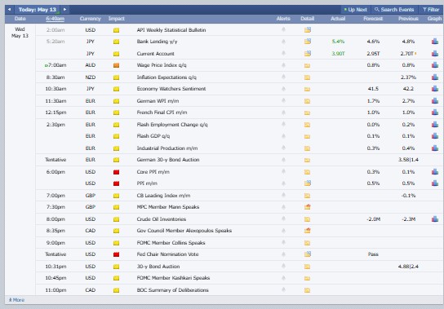Open graph for Flash GDP q/q

(435, 136)
